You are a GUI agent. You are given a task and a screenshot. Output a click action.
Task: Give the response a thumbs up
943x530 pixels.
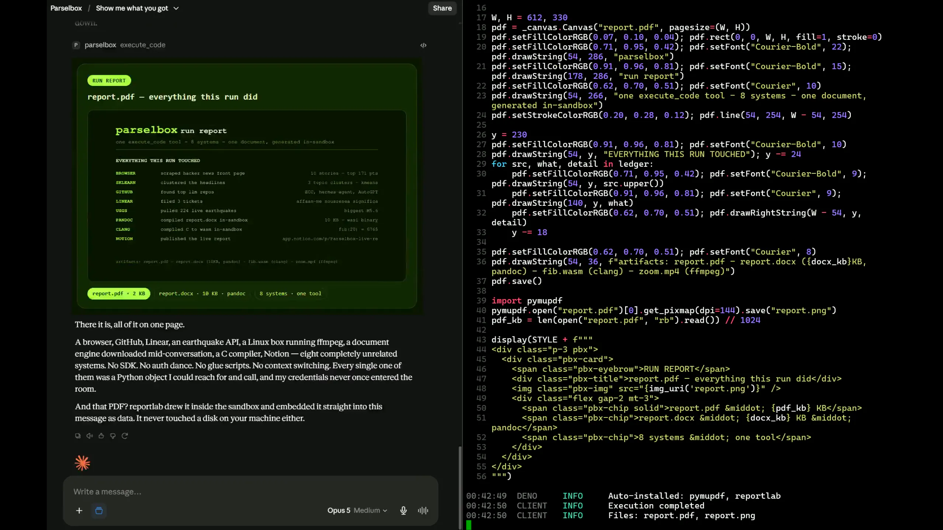(x=101, y=436)
